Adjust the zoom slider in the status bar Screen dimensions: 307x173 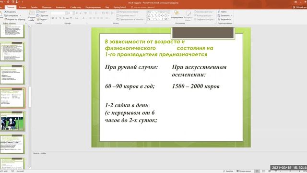[x=290, y=171]
